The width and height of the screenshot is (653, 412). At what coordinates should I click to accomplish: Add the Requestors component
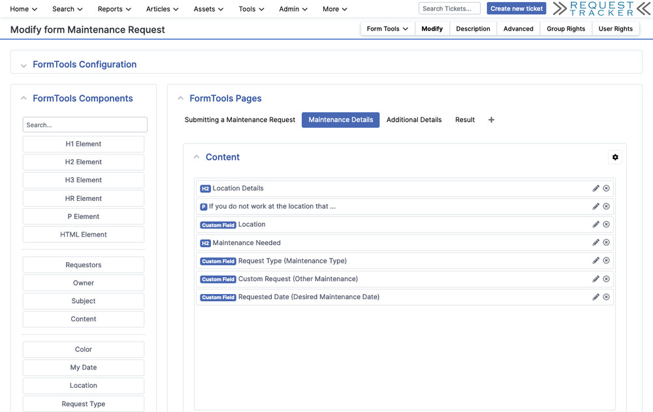[83, 265]
